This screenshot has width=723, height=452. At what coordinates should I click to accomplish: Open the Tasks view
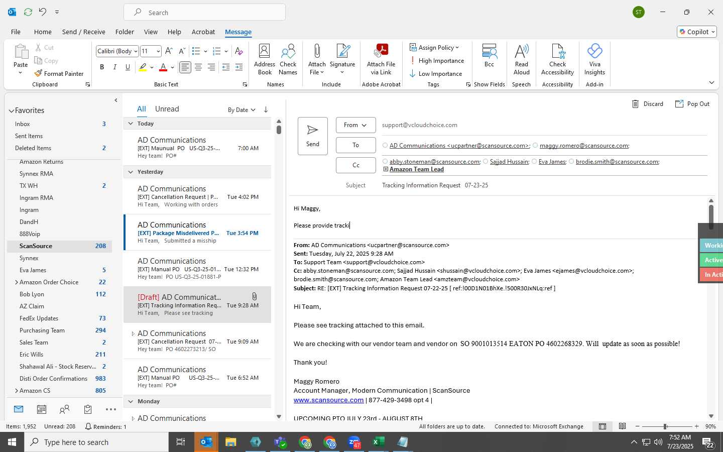(88, 409)
